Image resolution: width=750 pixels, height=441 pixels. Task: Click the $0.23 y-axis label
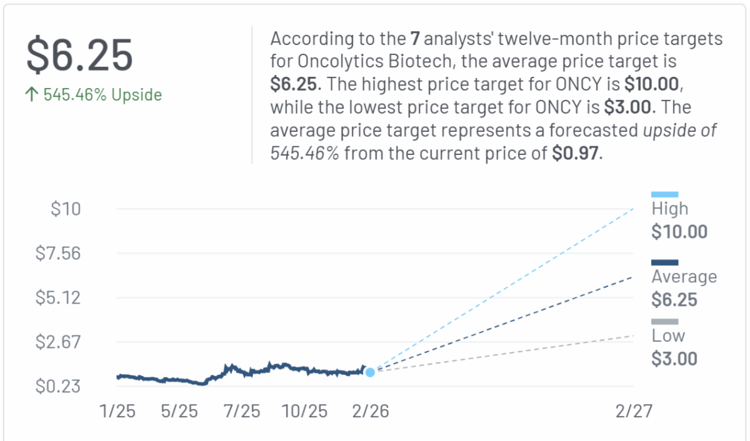(58, 387)
